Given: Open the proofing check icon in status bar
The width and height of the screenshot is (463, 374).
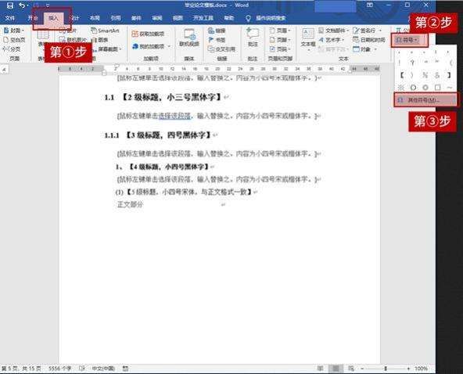Looking at the screenshot, I should pyautogui.click(x=82, y=369).
